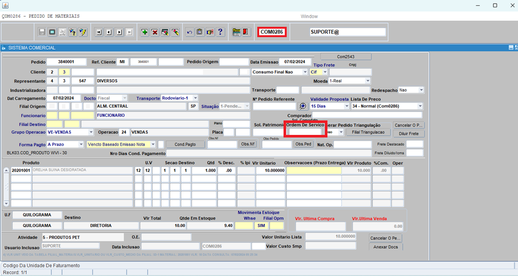
Task: Click the Obs.Nf button
Action: (x=248, y=144)
